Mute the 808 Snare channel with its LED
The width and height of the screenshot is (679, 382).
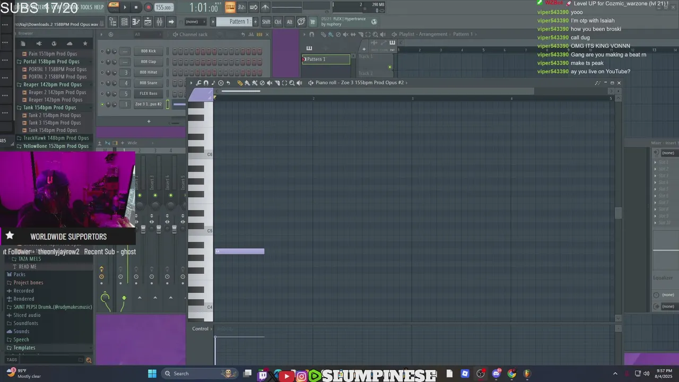102,83
